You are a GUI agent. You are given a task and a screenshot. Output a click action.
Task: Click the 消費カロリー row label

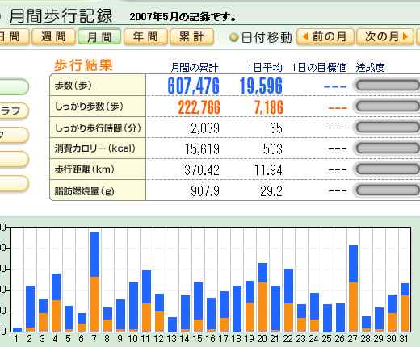[x=95, y=148]
